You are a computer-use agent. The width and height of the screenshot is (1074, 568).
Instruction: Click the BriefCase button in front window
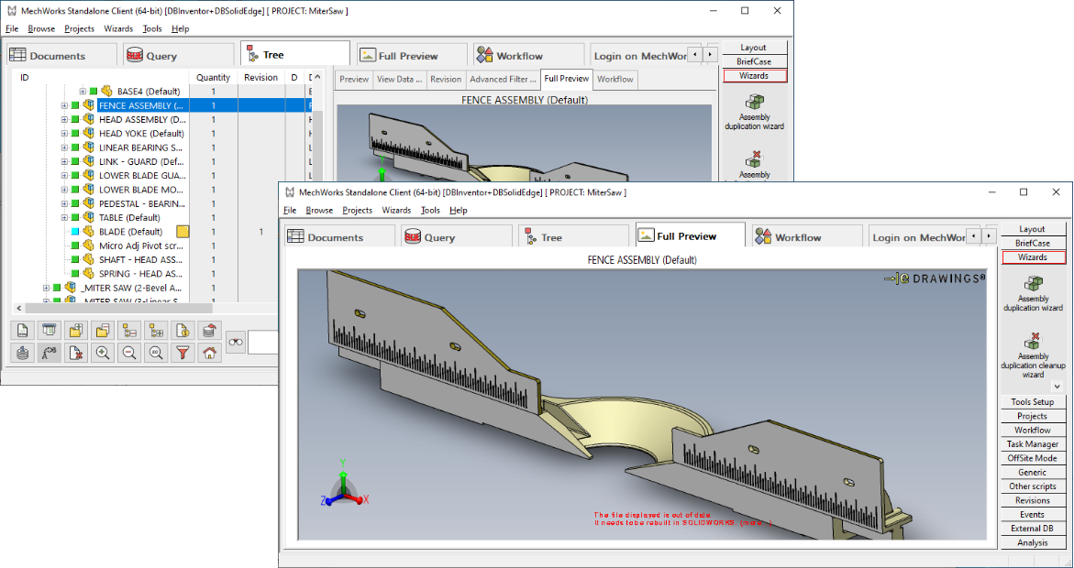tap(1034, 243)
